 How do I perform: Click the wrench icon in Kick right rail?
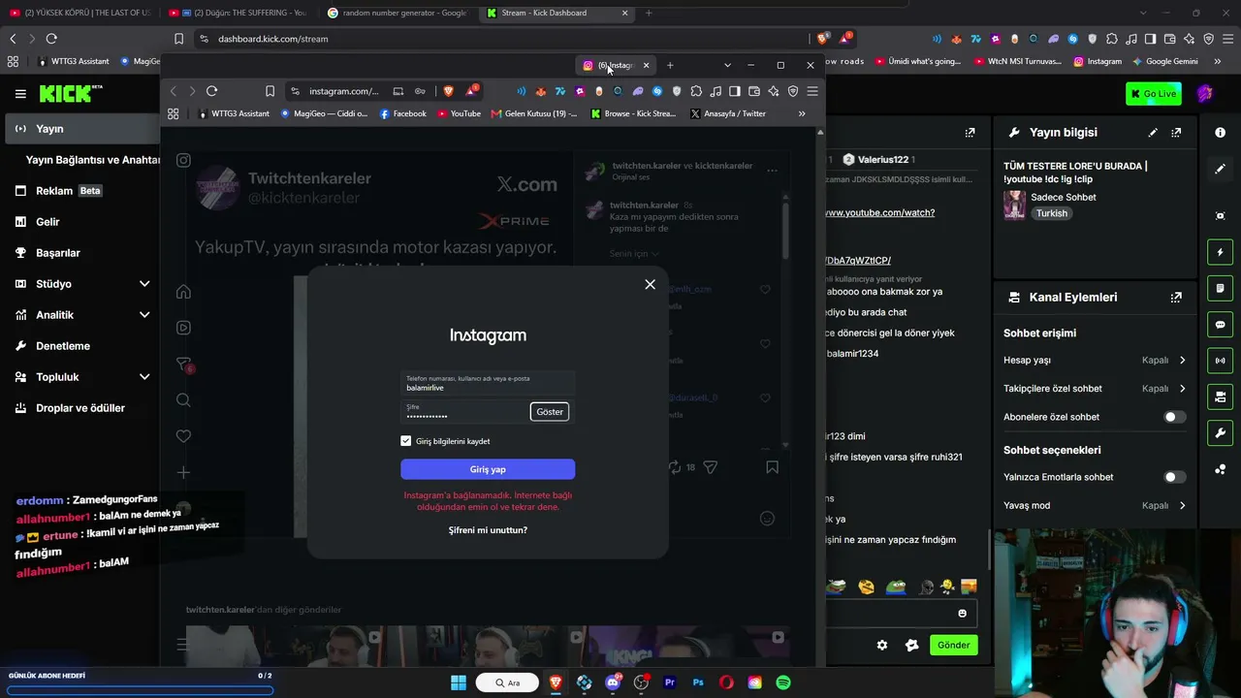pos(1220,432)
